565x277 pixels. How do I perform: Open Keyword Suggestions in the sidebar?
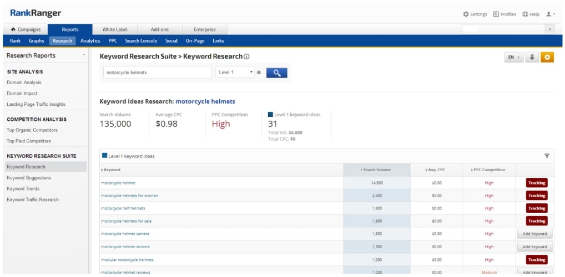(29, 178)
